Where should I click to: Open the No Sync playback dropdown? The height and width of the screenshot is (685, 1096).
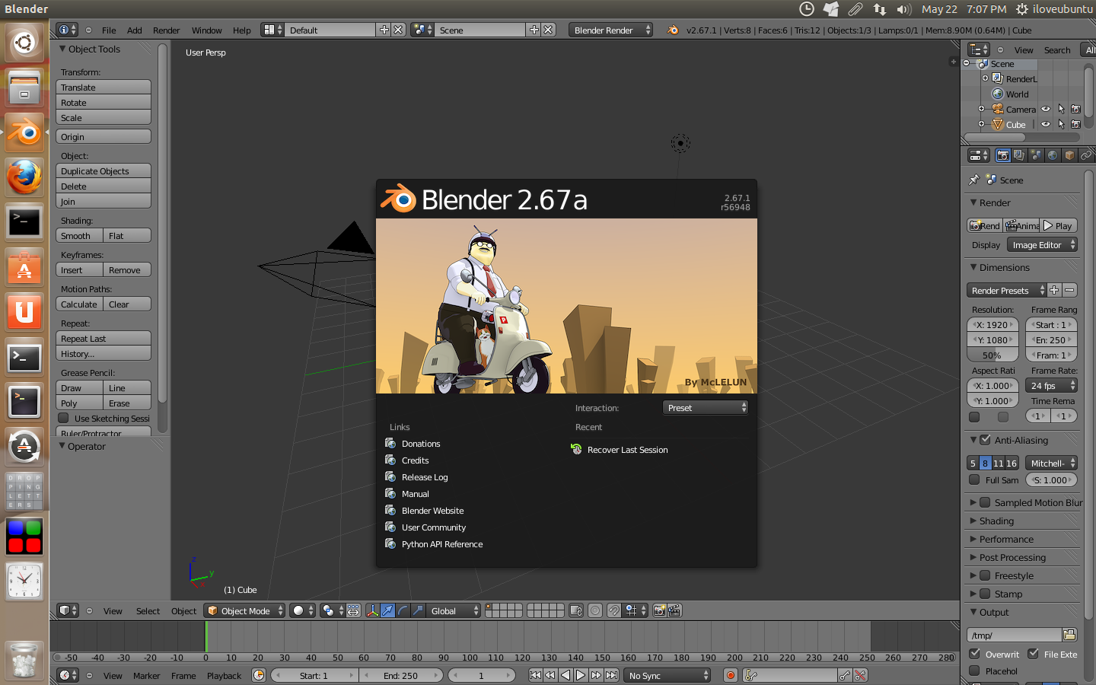667,675
